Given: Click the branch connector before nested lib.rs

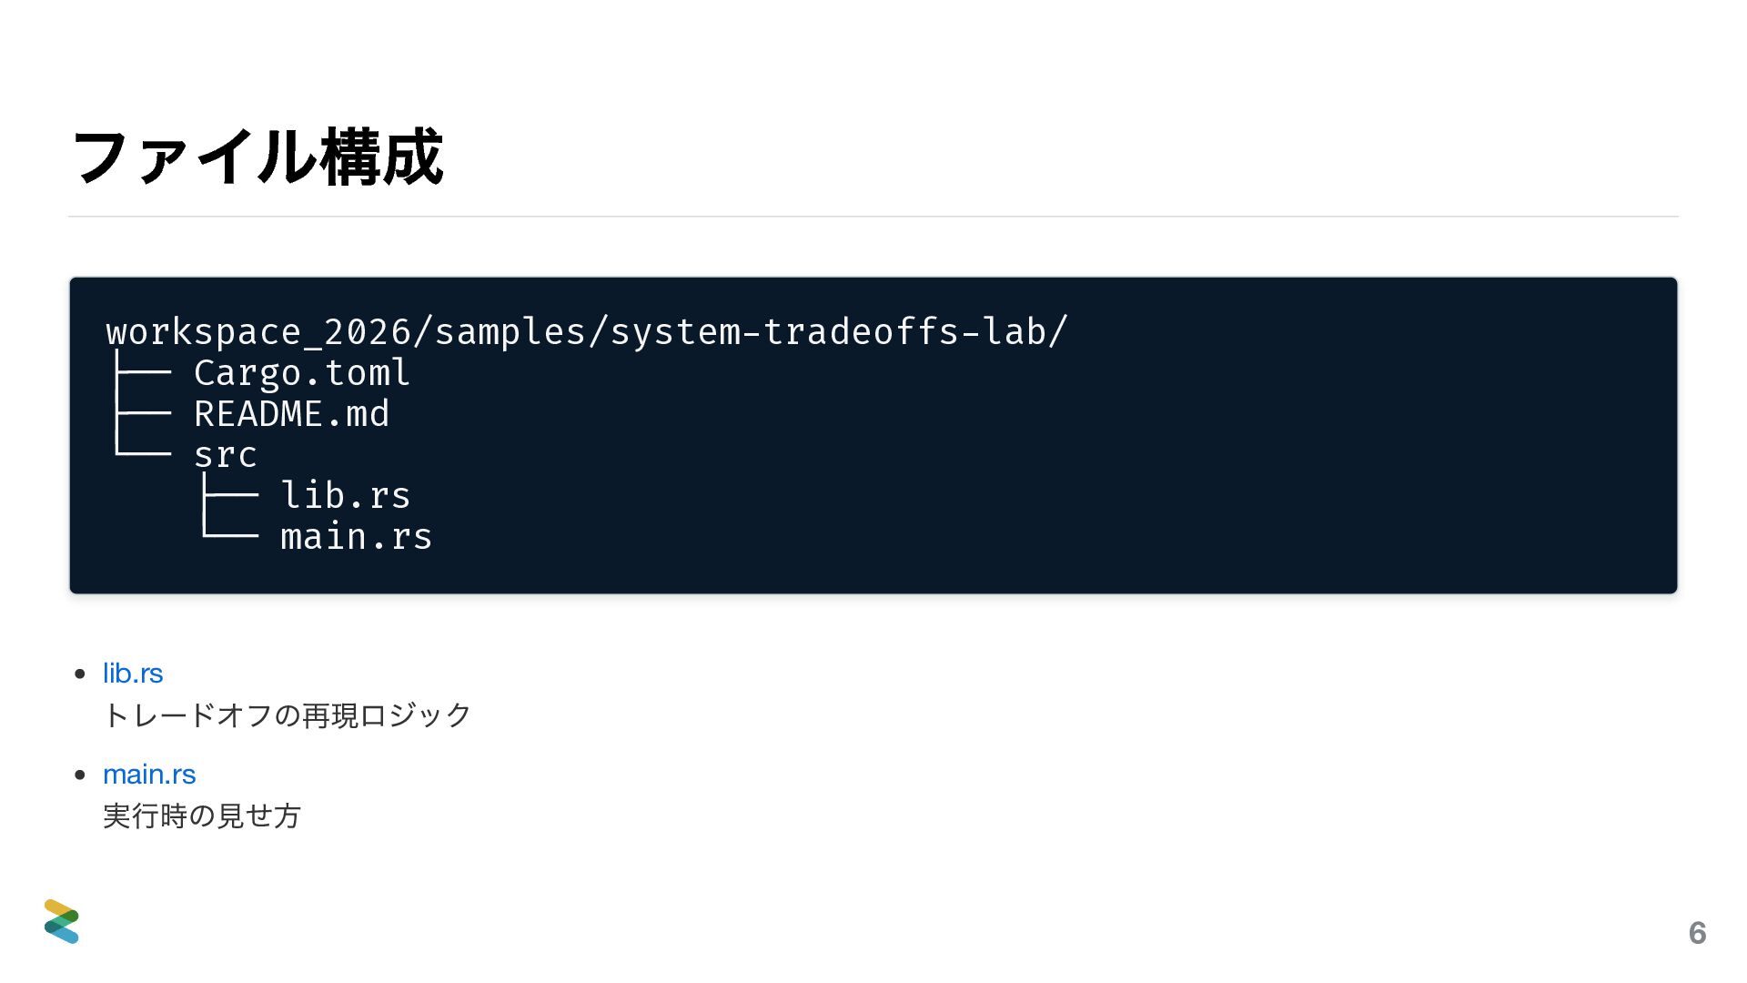Looking at the screenshot, I should 229,496.
